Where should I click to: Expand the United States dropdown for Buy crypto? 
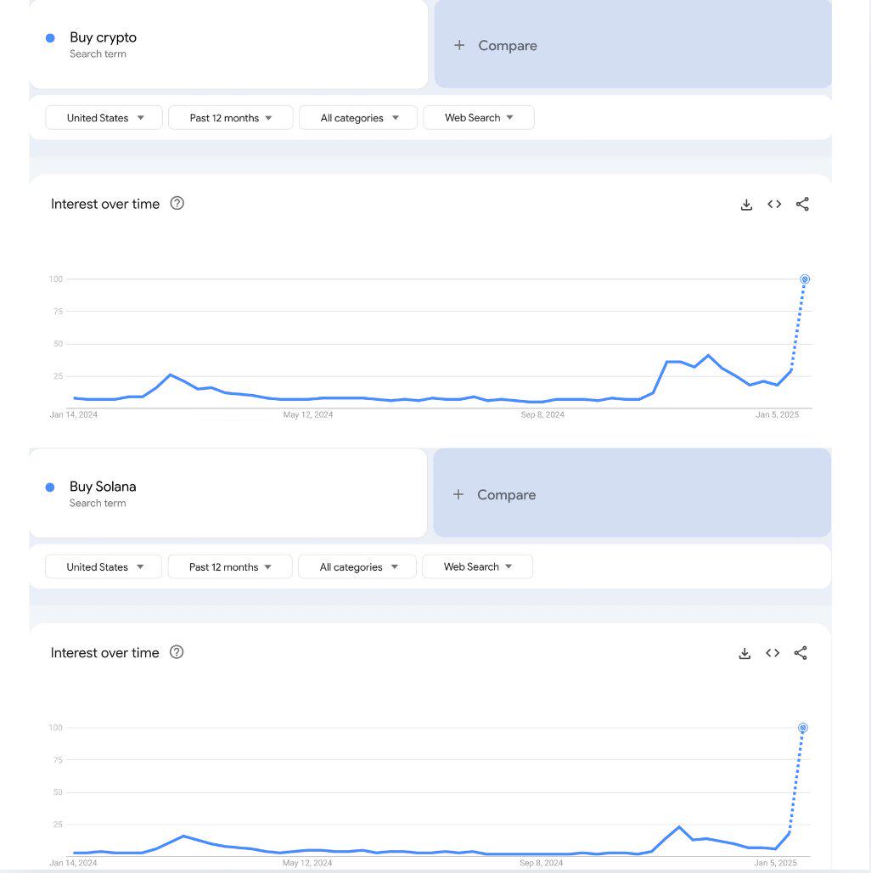[104, 117]
